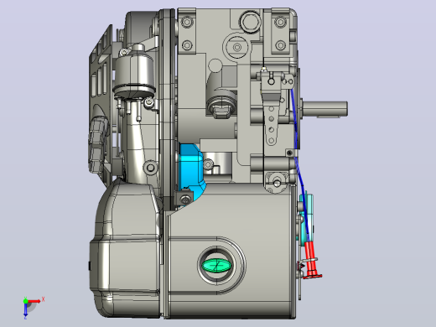Click the blue Z axis arrow of the triad
Screen dimensions: 436x327
[x=25, y=309]
